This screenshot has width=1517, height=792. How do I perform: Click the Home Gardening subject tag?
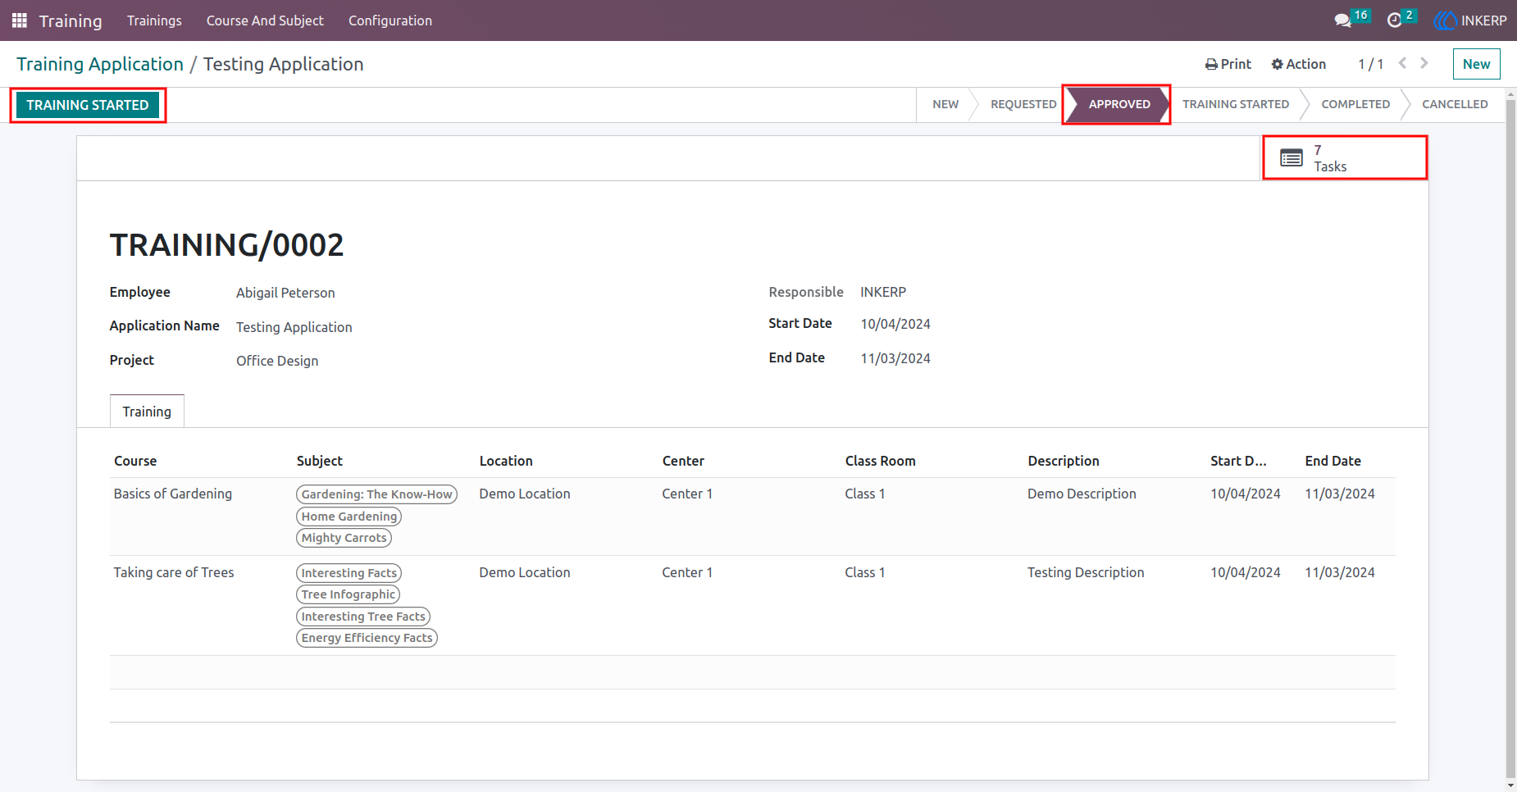pos(349,517)
